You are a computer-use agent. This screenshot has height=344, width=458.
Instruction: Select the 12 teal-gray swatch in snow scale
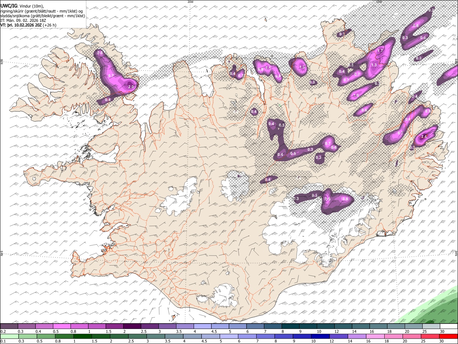tap(343, 326)
